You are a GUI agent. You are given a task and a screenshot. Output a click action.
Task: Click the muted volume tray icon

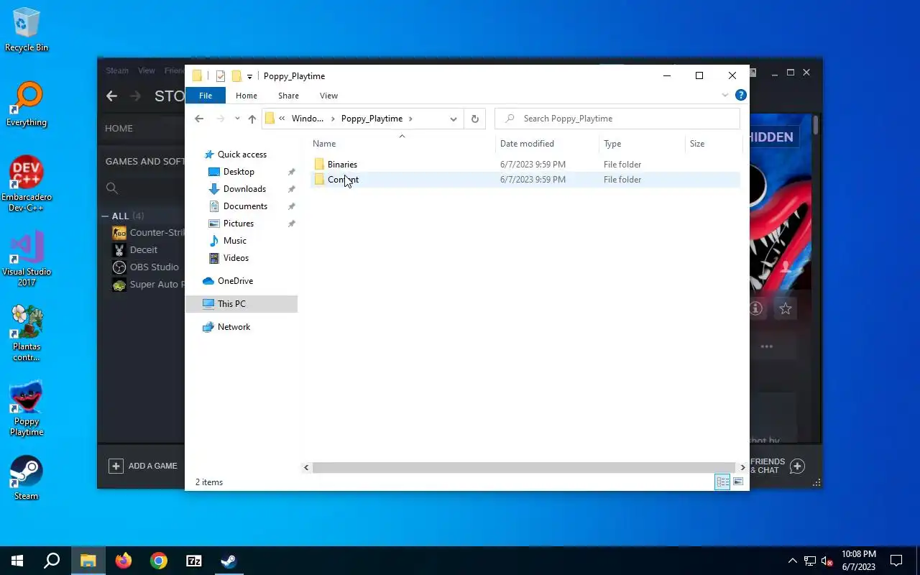(827, 561)
